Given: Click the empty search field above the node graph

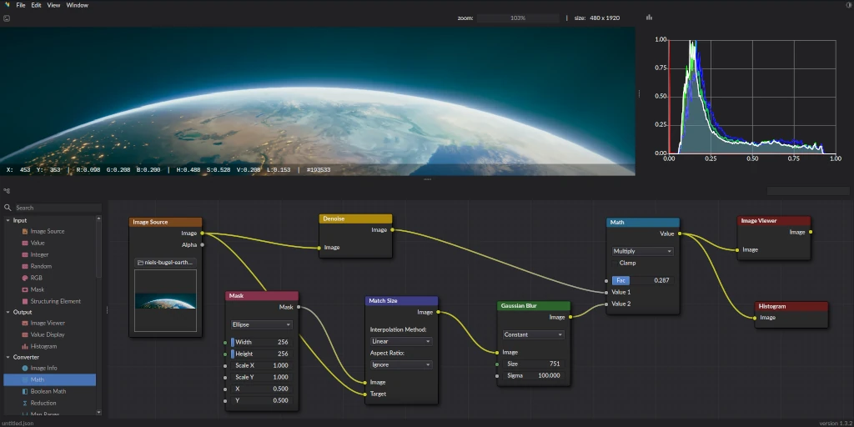Looking at the screenshot, I should pyautogui.click(x=808, y=191).
